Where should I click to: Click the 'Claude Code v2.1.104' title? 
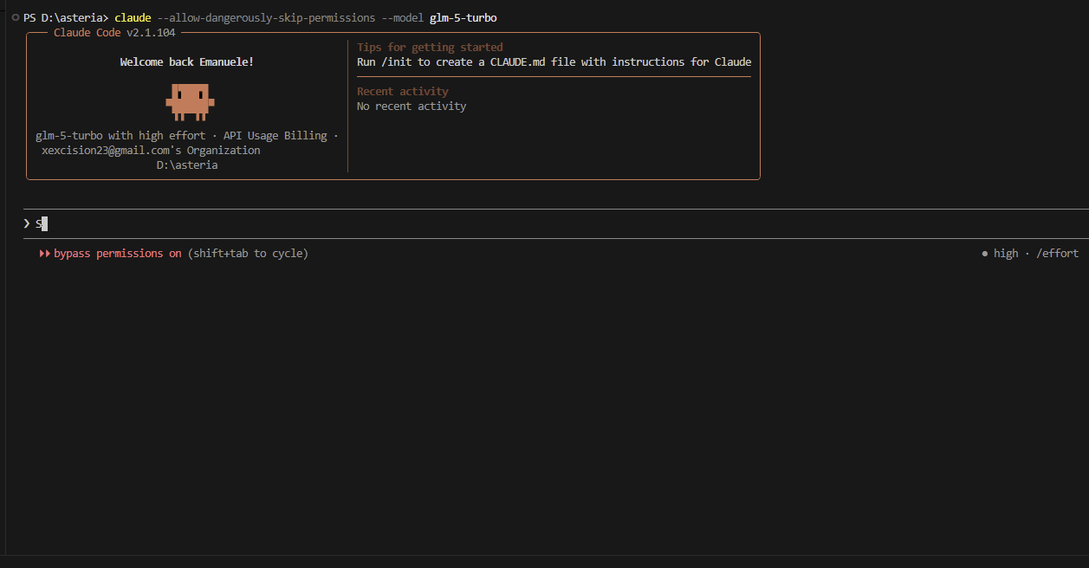tap(114, 33)
